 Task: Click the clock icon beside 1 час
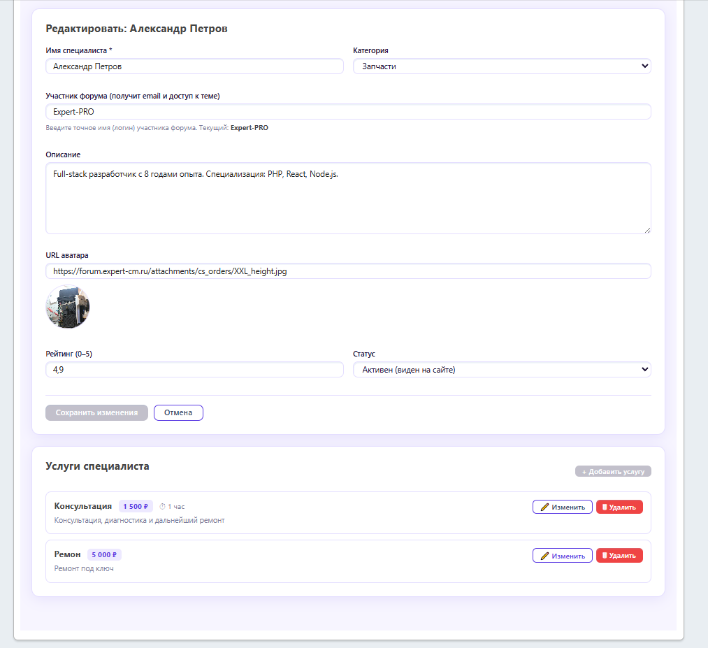(162, 507)
